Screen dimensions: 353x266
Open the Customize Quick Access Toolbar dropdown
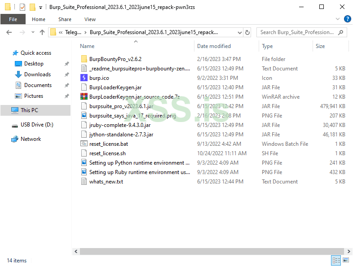(40, 8)
